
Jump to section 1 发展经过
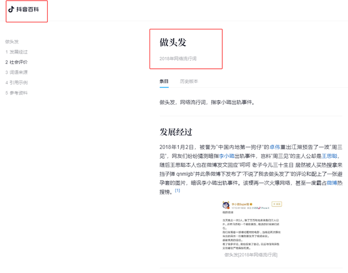click(x=16, y=52)
